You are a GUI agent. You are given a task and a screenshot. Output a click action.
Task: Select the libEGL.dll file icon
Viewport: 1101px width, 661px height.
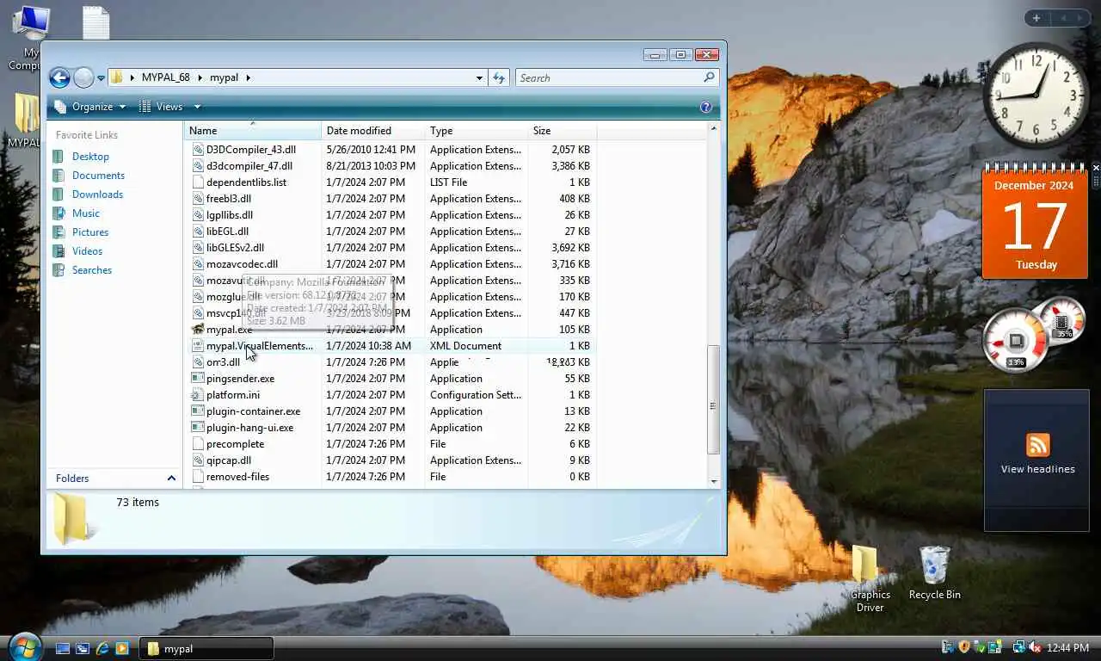click(x=198, y=232)
